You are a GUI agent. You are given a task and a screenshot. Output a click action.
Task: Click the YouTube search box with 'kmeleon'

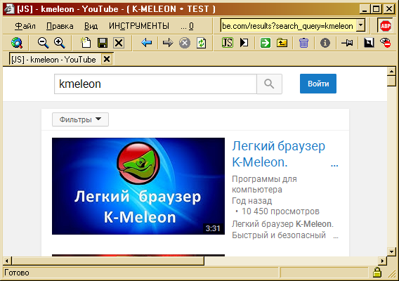[155, 84]
